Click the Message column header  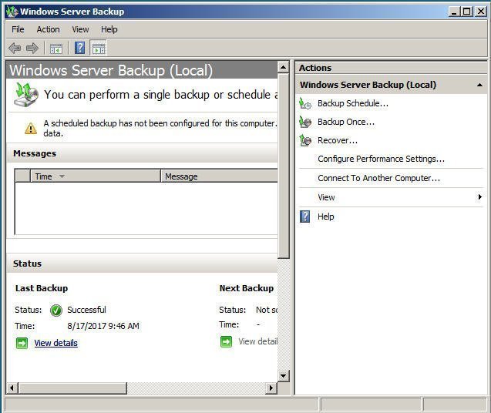(x=219, y=176)
